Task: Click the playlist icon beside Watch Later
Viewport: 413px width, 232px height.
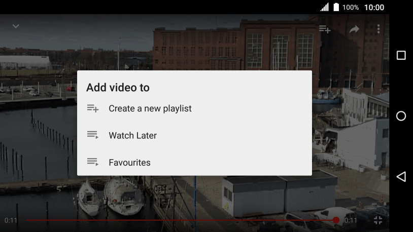Action: click(93, 135)
